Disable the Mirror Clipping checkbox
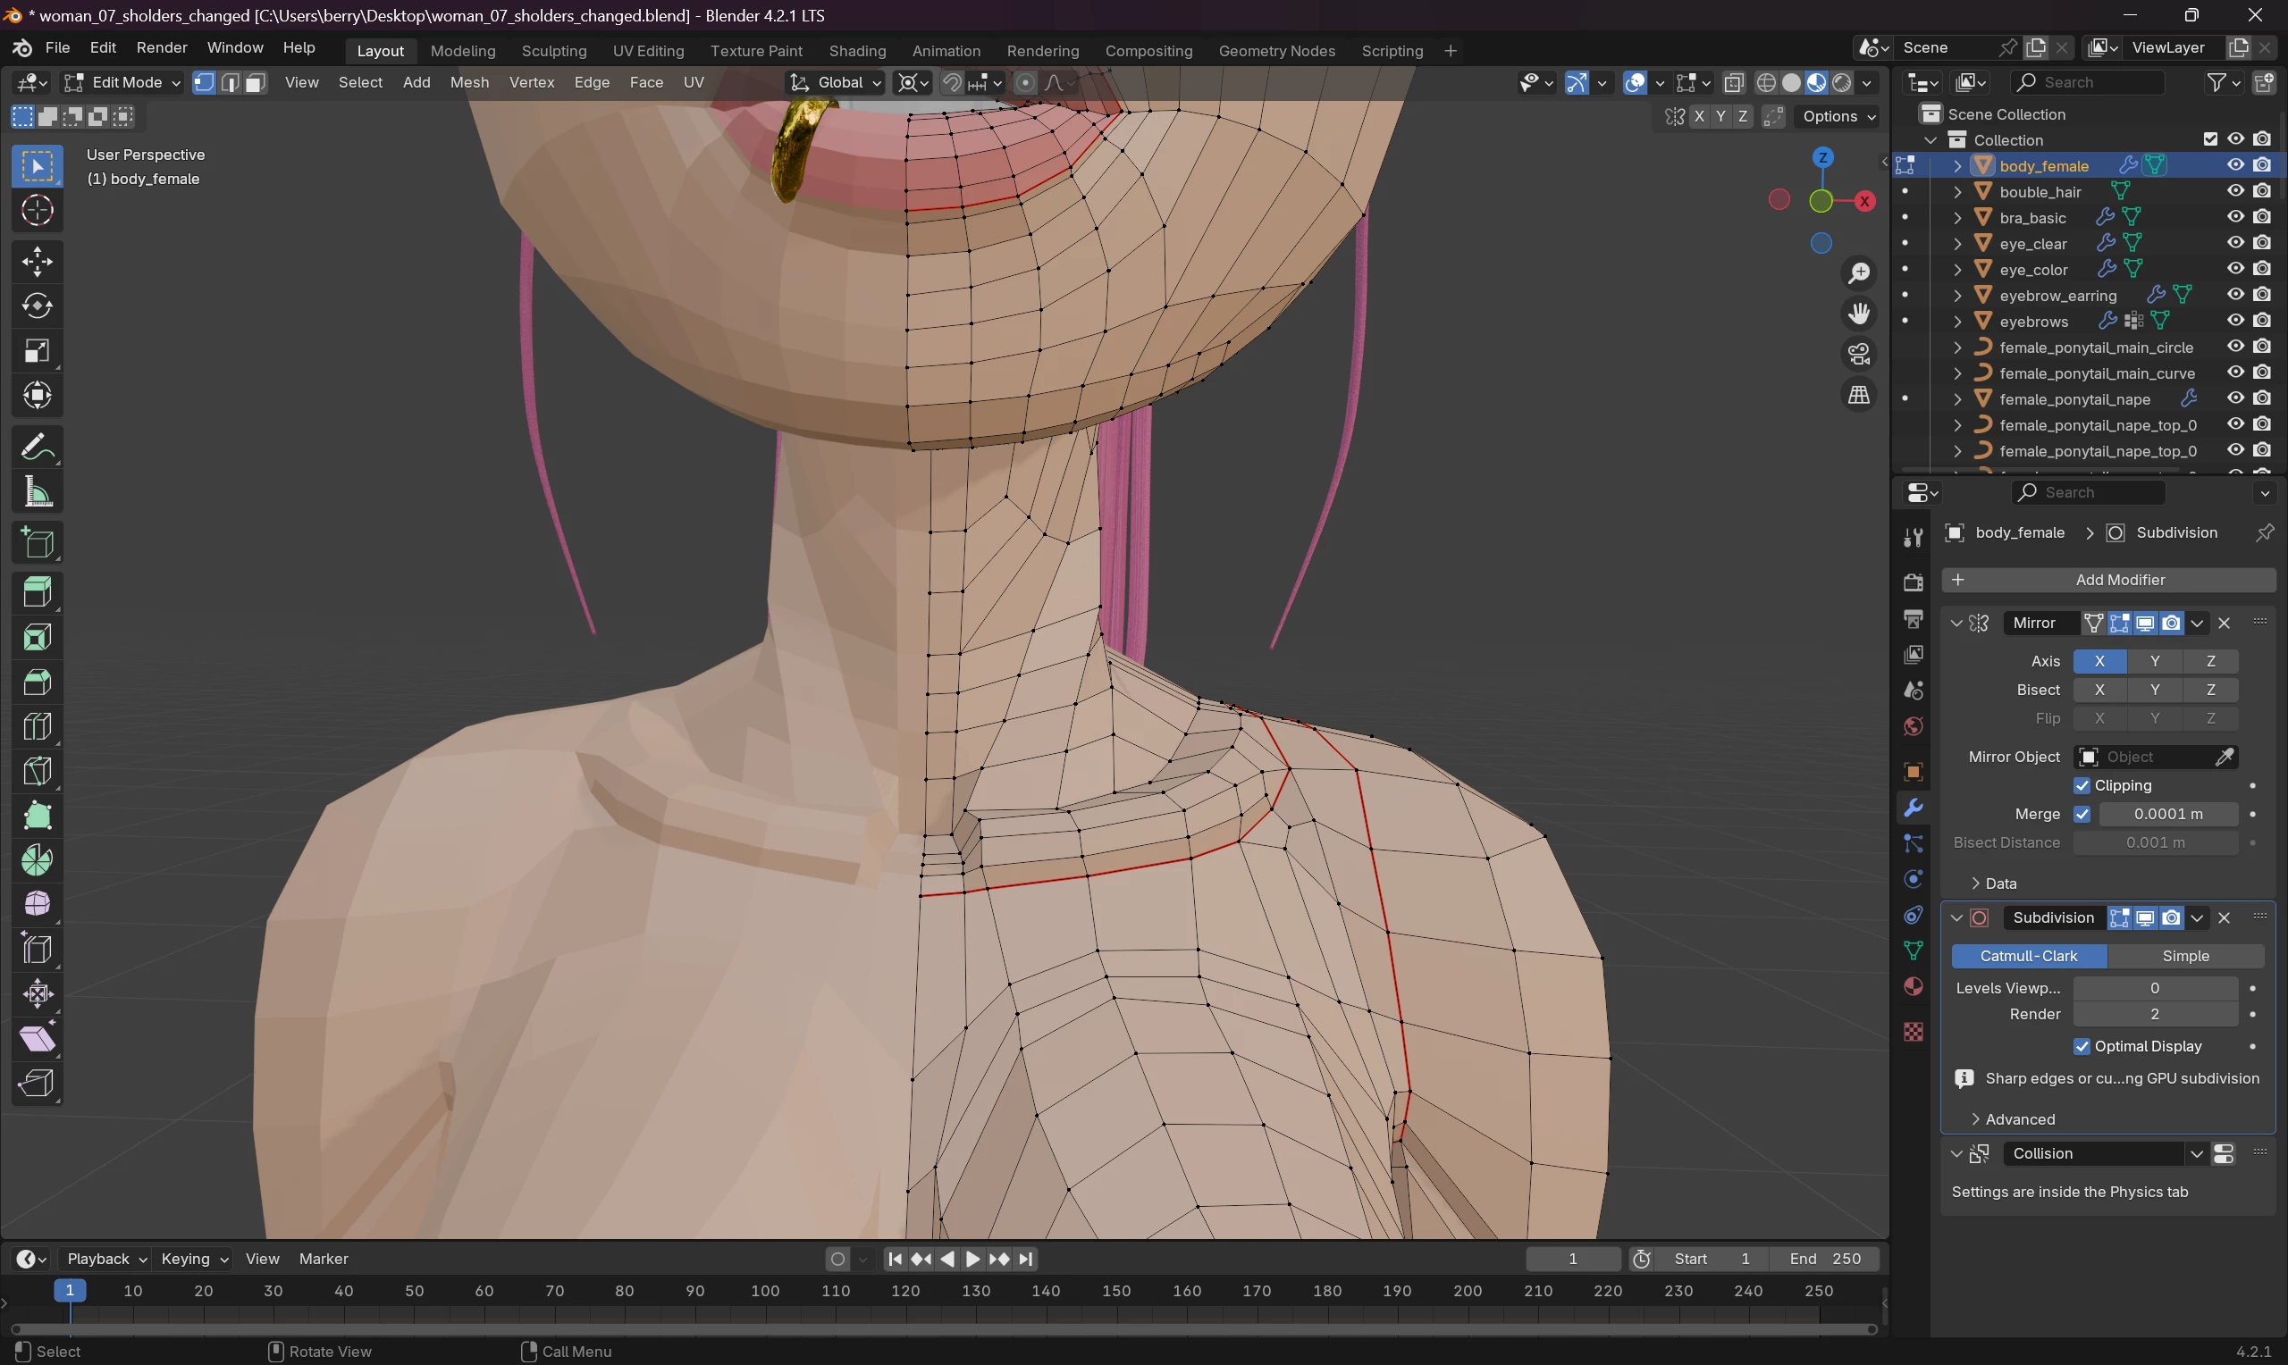Image resolution: width=2288 pixels, height=1365 pixels. click(2082, 785)
